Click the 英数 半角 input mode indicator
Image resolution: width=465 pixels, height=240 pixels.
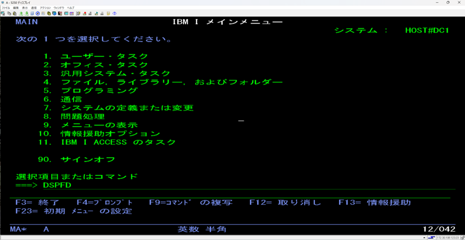(202, 229)
